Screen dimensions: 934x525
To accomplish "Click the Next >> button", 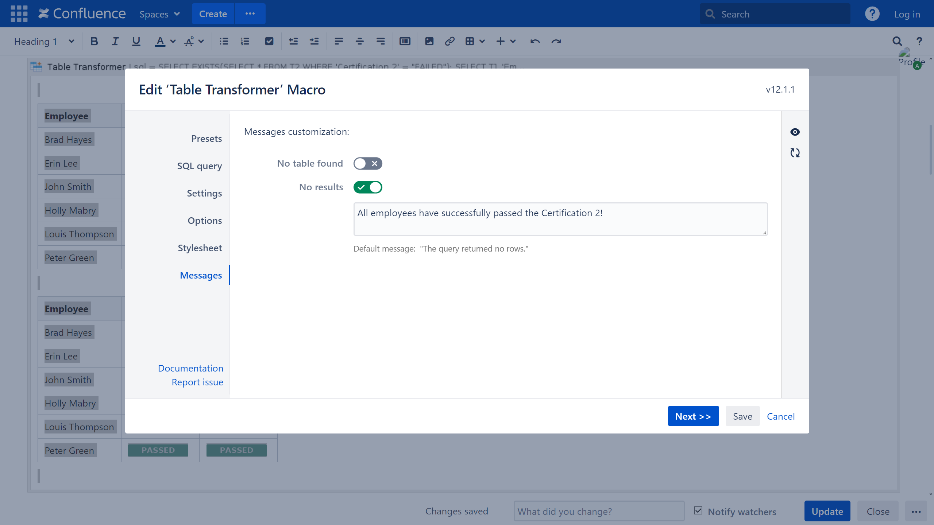I will click(693, 416).
